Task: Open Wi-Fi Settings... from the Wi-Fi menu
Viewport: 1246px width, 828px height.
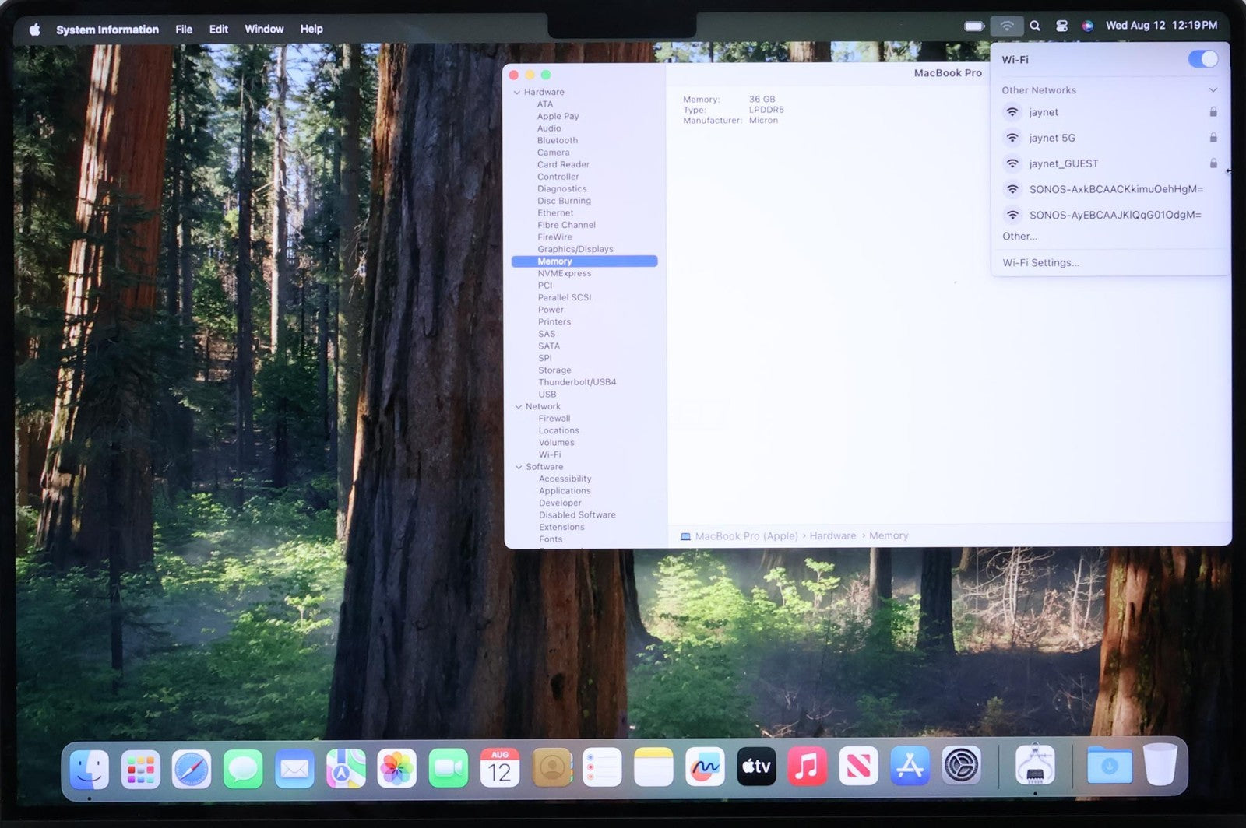Action: click(x=1040, y=263)
